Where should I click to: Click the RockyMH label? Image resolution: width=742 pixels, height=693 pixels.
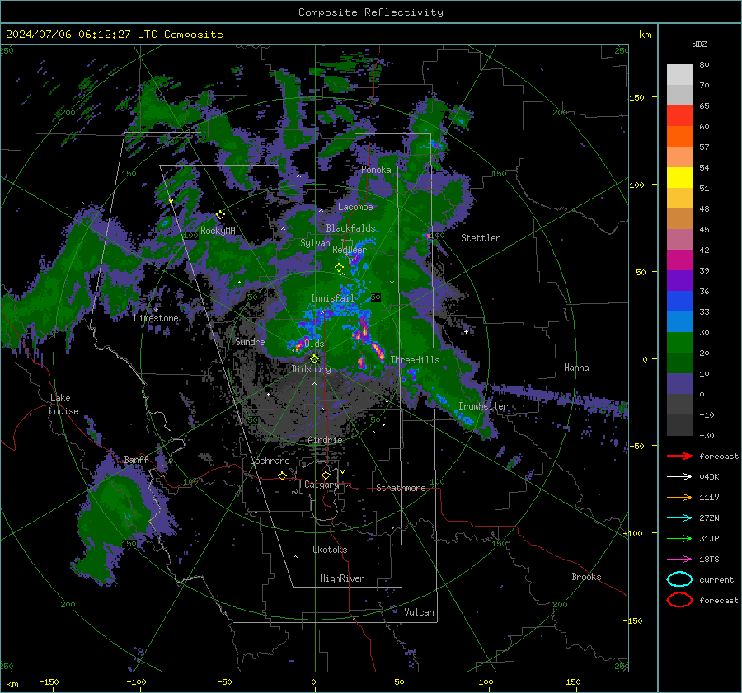click(218, 231)
